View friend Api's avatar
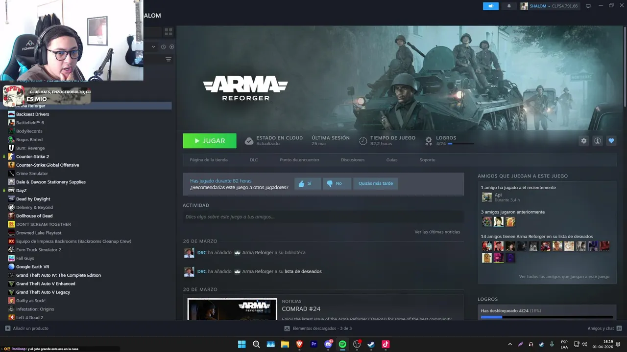Viewport: 627px width, 352px height. pos(486,197)
